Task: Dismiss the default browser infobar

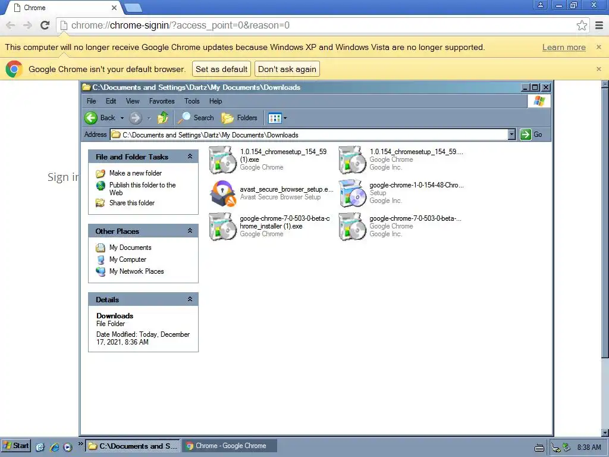Action: point(598,69)
